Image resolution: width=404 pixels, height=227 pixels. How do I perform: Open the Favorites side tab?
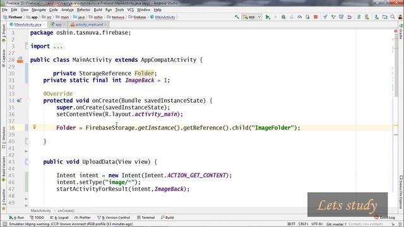pos(4,199)
